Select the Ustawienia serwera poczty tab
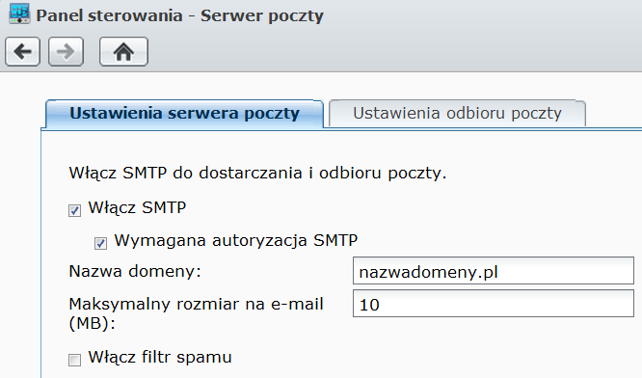The height and width of the screenshot is (378, 642). pos(184,114)
